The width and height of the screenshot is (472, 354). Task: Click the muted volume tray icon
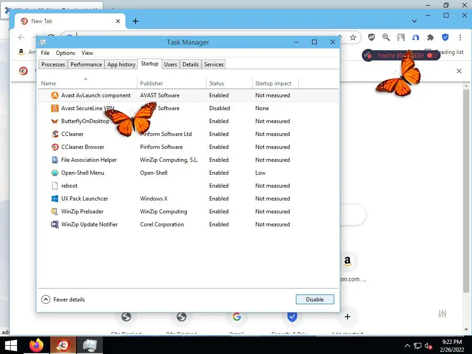pos(428,346)
